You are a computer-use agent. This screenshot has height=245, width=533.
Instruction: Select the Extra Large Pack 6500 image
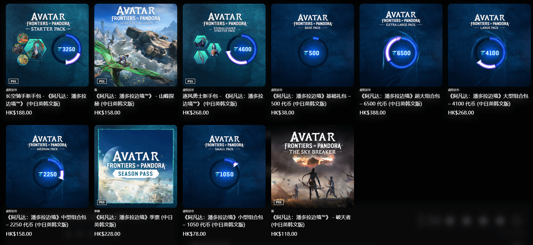pyautogui.click(x=401, y=45)
